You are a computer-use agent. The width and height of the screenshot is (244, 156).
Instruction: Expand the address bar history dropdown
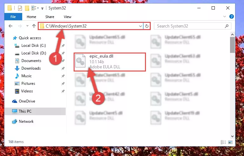(x=141, y=26)
